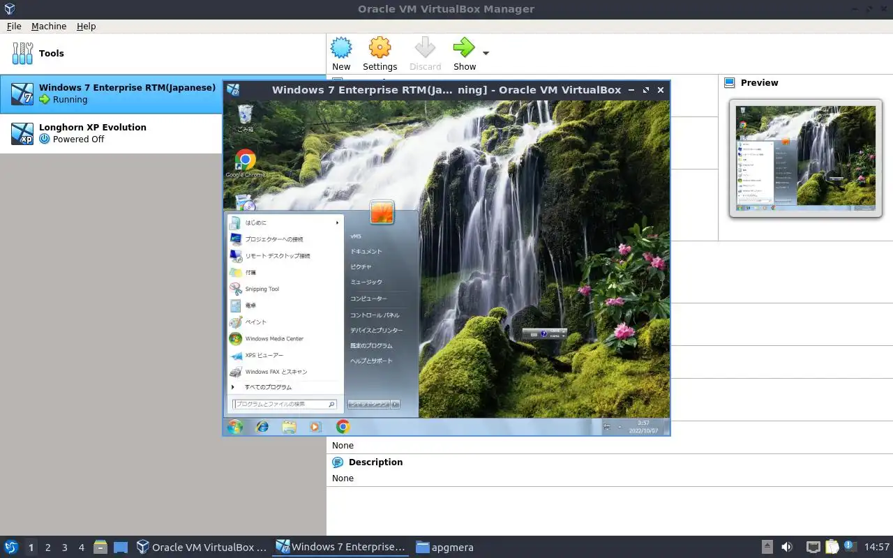Viewport: 893px width, 558px height.
Task: Click the user account picture in Start menu
Action: pos(382,213)
